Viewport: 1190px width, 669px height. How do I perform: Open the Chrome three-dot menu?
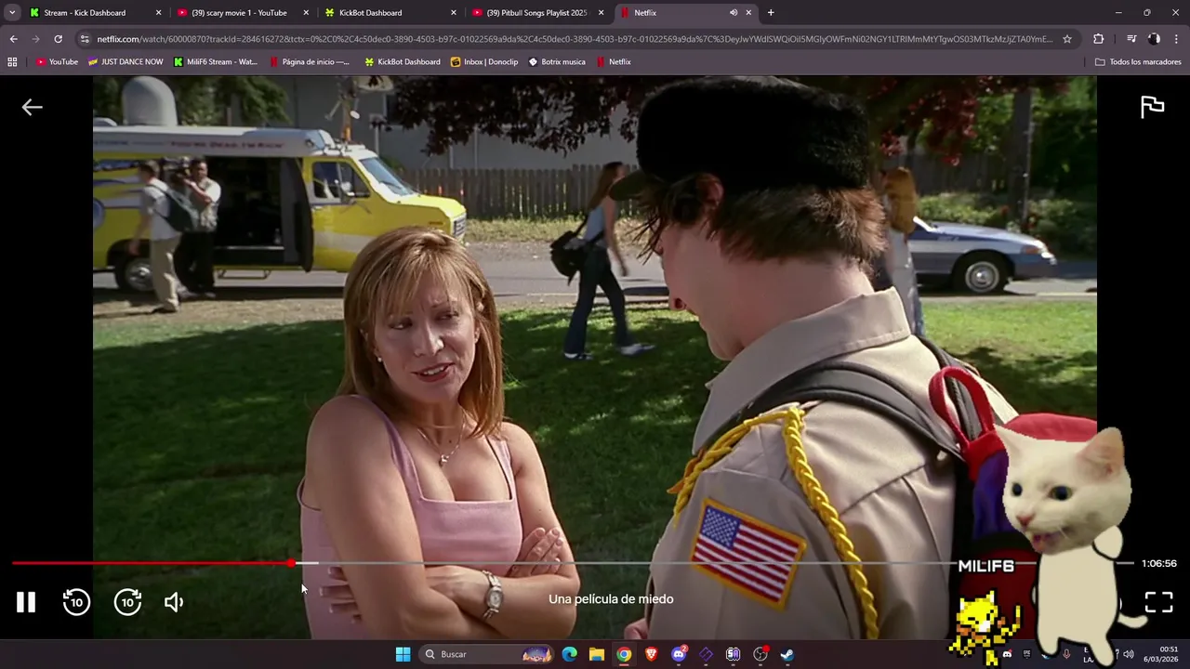1177,39
